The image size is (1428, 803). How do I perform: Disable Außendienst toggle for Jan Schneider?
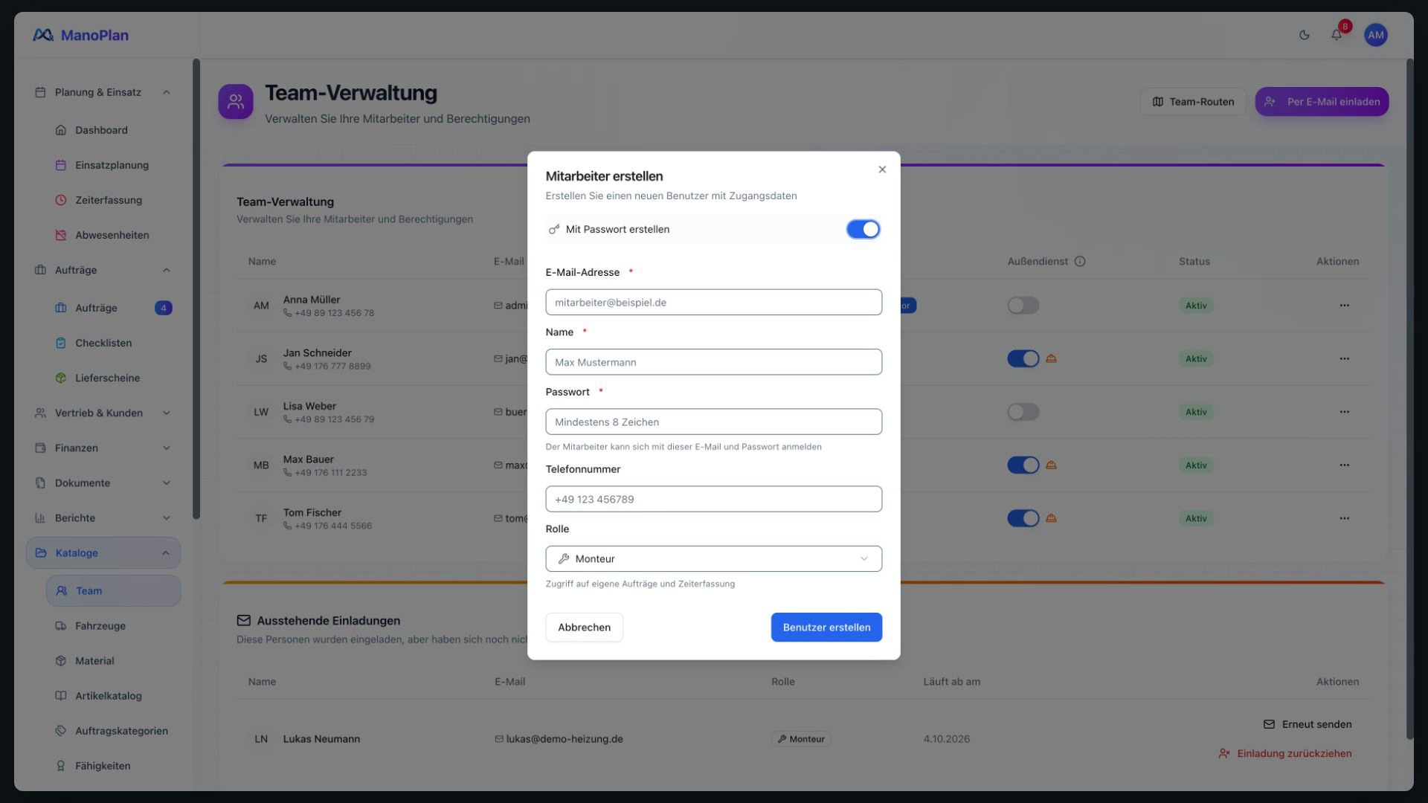(x=1023, y=359)
